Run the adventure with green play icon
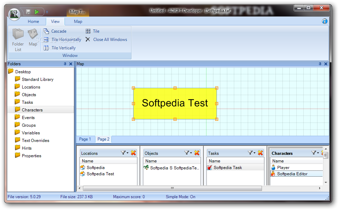The width and height of the screenshot is (339, 210). tap(37, 12)
